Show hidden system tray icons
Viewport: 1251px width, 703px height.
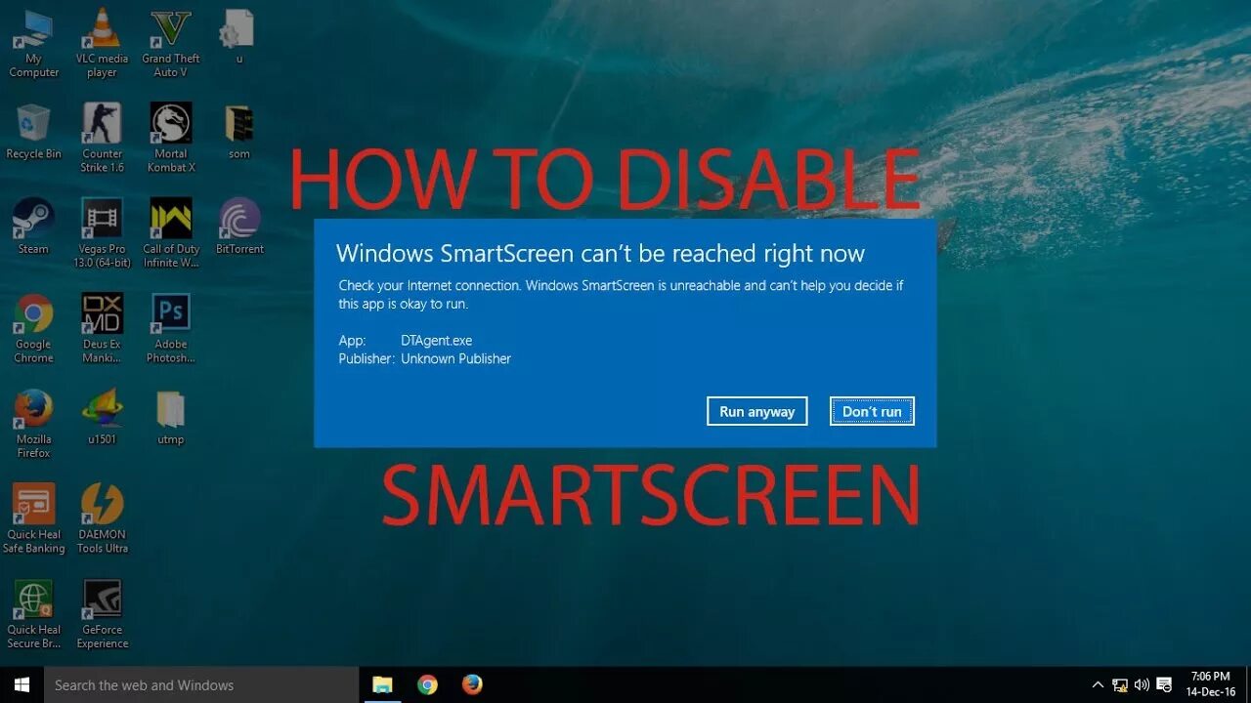click(x=1098, y=685)
